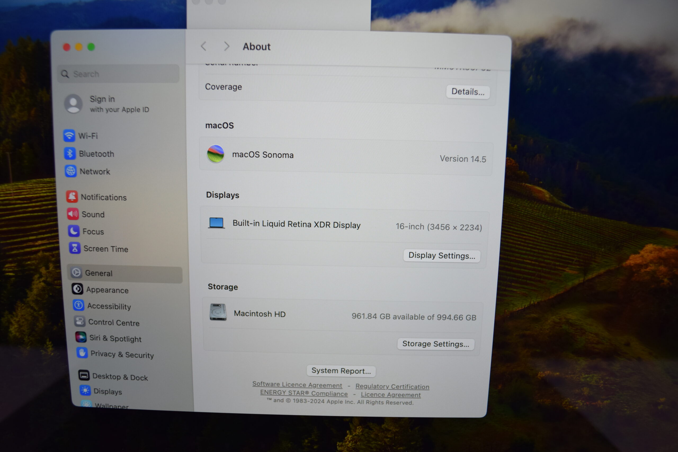This screenshot has width=678, height=452.
Task: Open Accessibility icon in sidebar
Action: (78, 305)
